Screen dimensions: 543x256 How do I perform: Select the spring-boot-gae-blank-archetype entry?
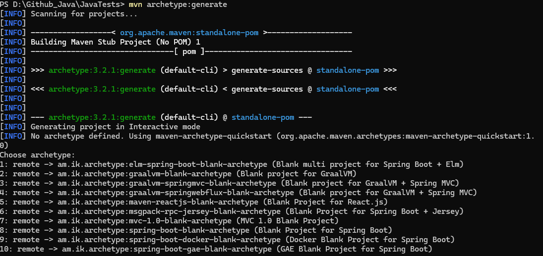click(x=169, y=249)
